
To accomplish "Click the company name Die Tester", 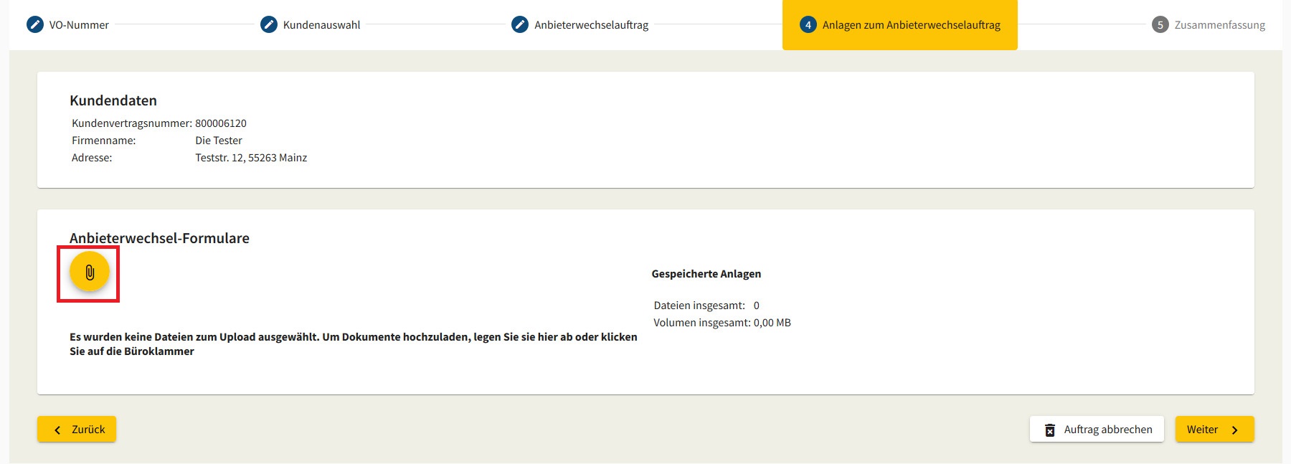I will click(x=219, y=141).
